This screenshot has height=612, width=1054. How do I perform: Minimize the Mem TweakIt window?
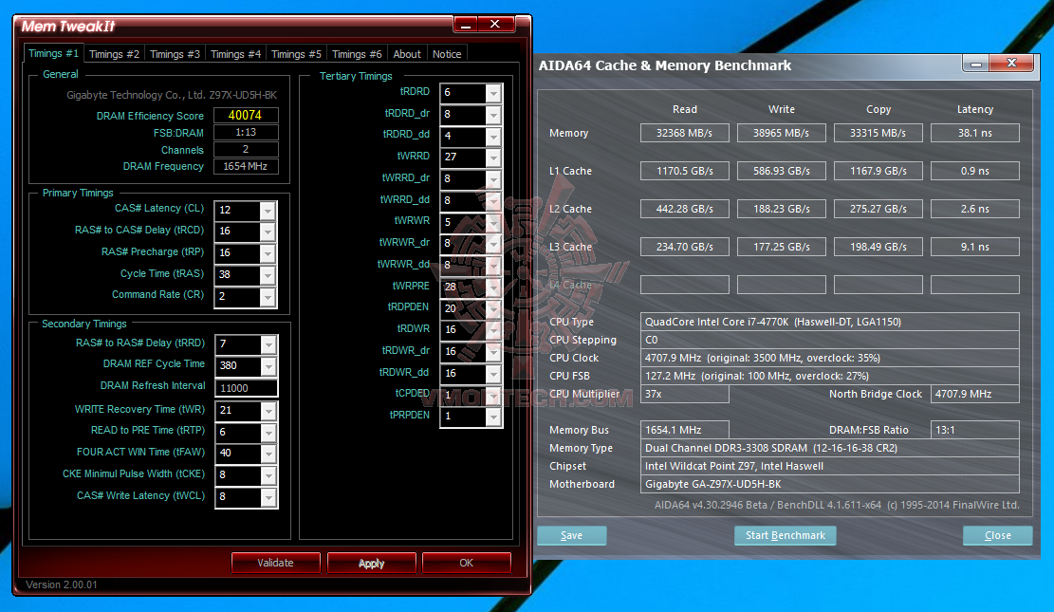[465, 25]
